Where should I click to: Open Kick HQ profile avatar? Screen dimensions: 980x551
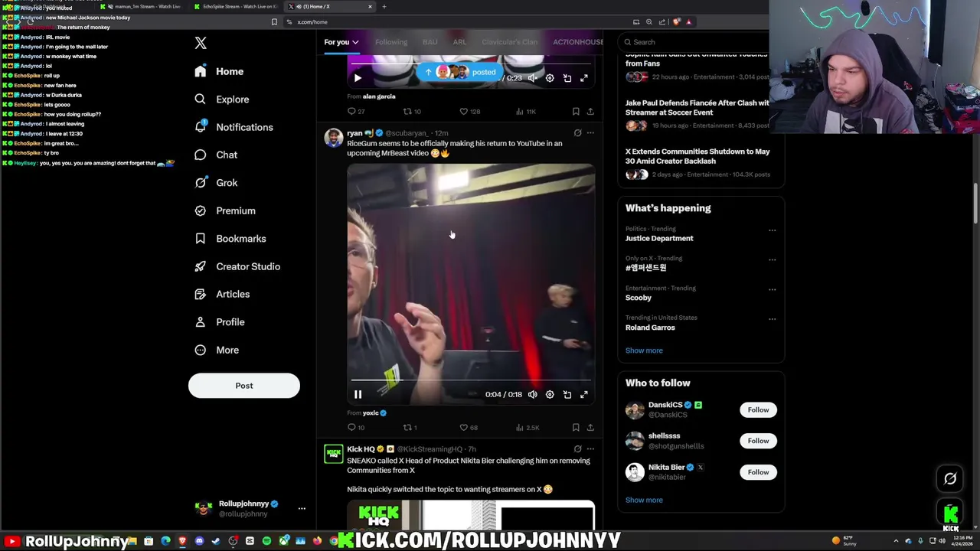[333, 454]
